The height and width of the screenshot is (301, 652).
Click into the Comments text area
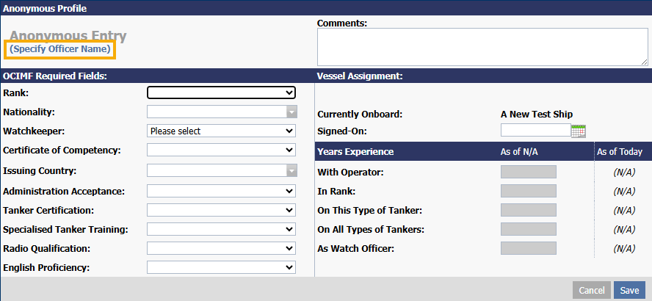point(482,47)
